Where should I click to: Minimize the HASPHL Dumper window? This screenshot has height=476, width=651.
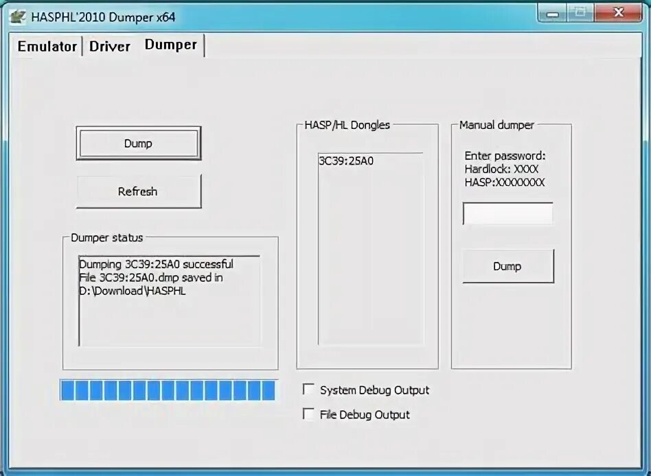[x=552, y=14]
